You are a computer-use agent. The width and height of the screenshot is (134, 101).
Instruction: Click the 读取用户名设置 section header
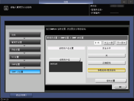click(x=66, y=48)
